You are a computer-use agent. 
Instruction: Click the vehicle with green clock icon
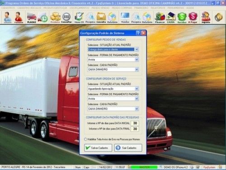click(x=43, y=18)
